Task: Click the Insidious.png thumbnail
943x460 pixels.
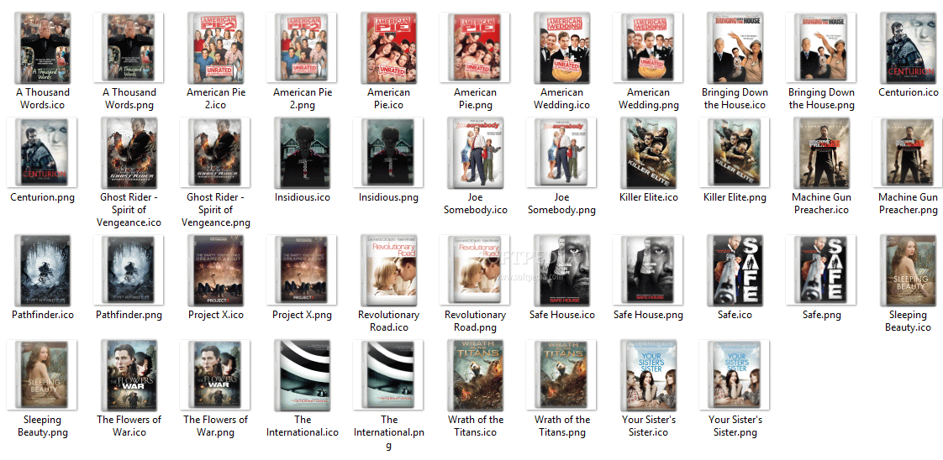Action: (x=388, y=153)
